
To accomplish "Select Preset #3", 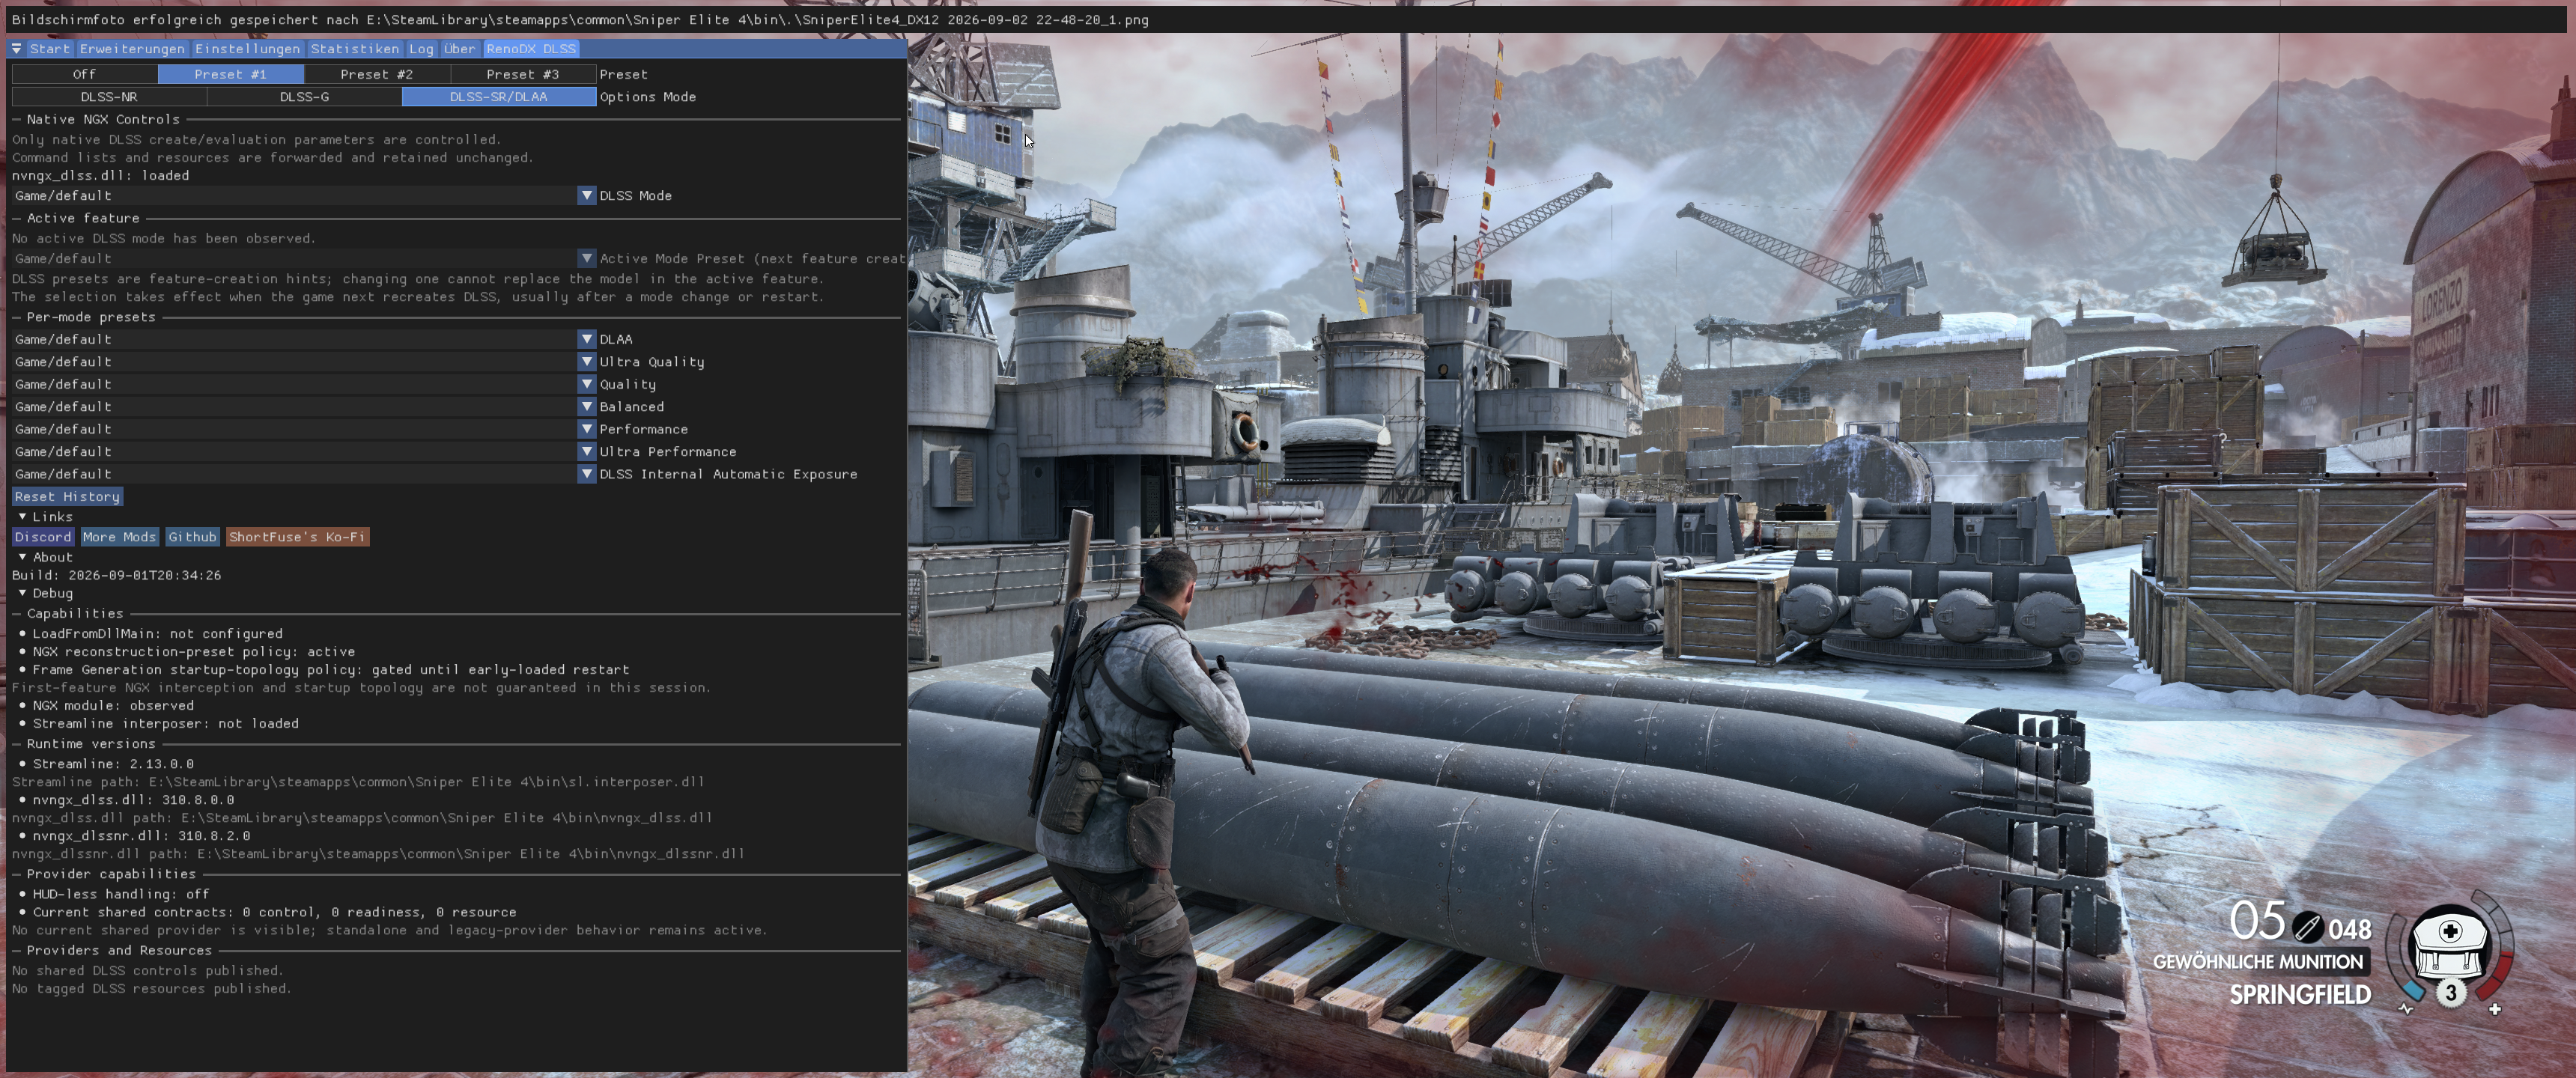I will [x=522, y=74].
